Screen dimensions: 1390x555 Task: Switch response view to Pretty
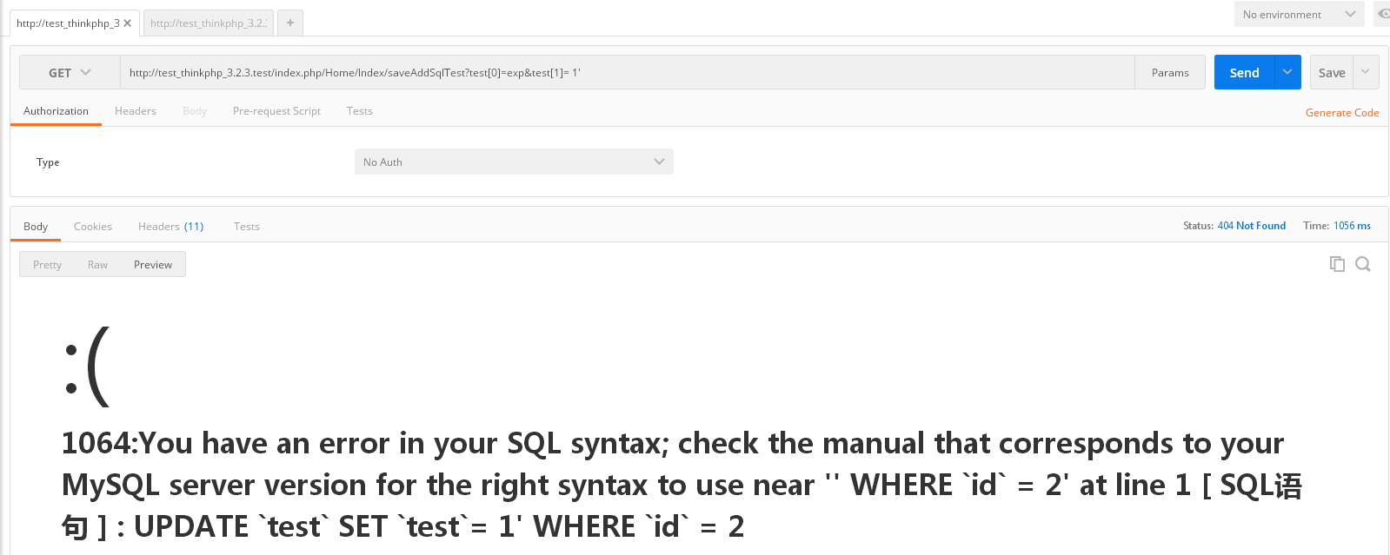coord(47,265)
